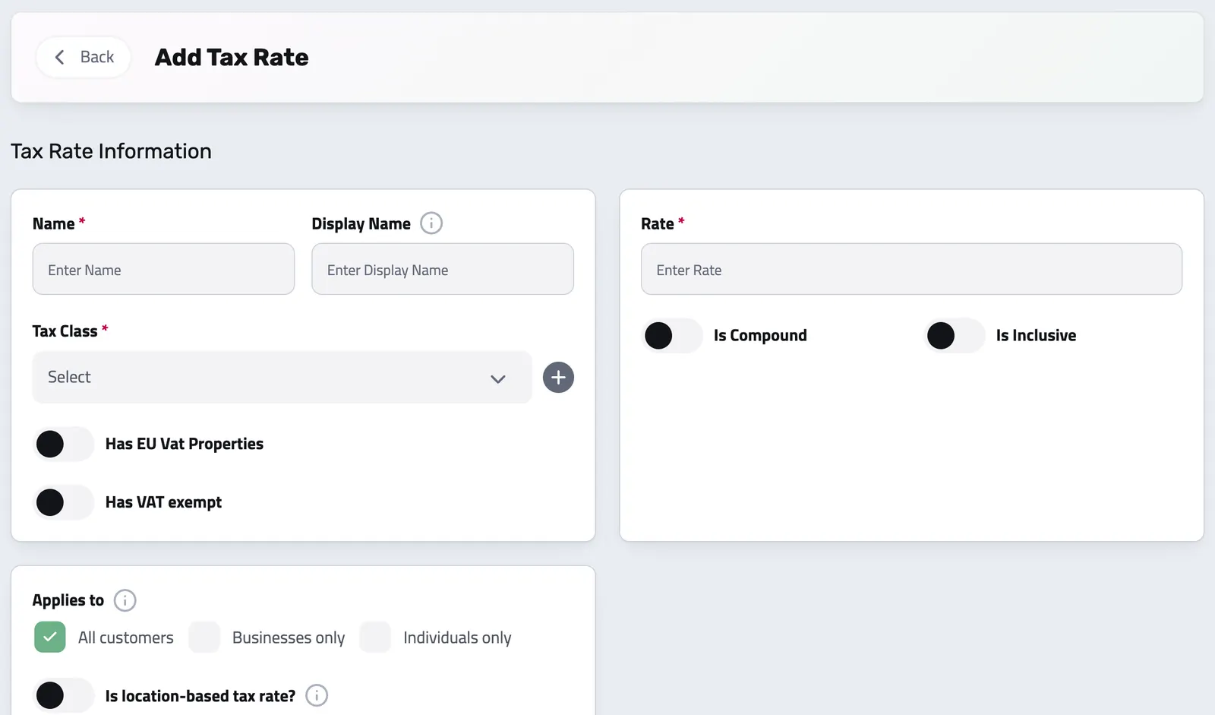1215x715 pixels.
Task: Focus the Enter Rate input field
Action: coord(911,269)
